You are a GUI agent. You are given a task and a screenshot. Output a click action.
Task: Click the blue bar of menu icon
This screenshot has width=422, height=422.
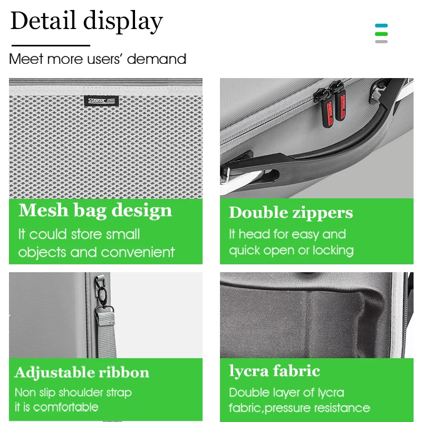tap(381, 25)
